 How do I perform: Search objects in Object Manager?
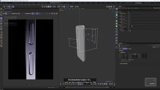coord(155,8)
